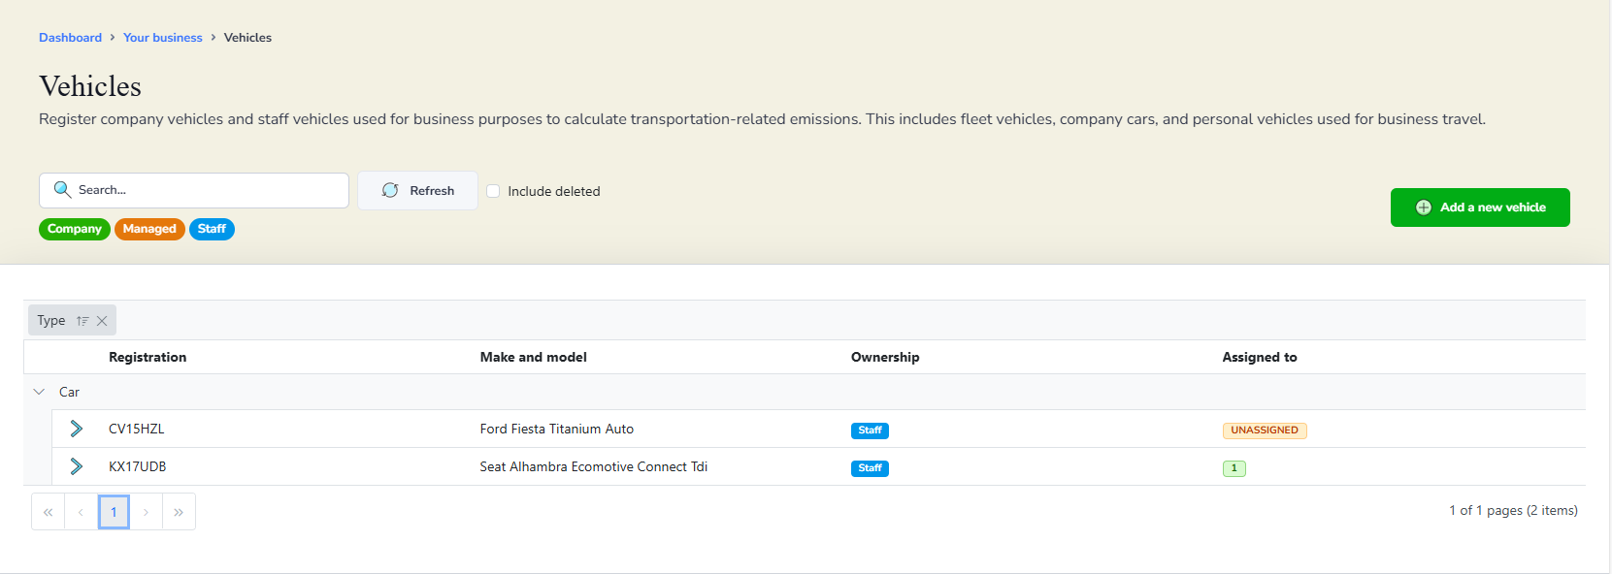
Task: Click the Refresh button
Action: (417, 191)
